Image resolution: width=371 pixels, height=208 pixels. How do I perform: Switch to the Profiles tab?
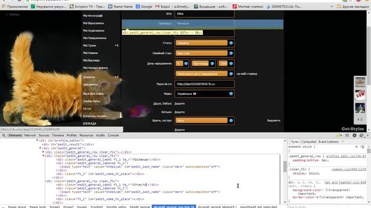pyautogui.click(x=71, y=135)
